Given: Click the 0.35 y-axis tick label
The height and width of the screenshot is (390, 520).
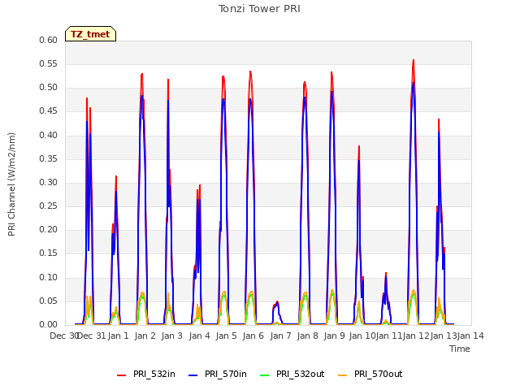Looking at the screenshot, I should coord(49,159).
